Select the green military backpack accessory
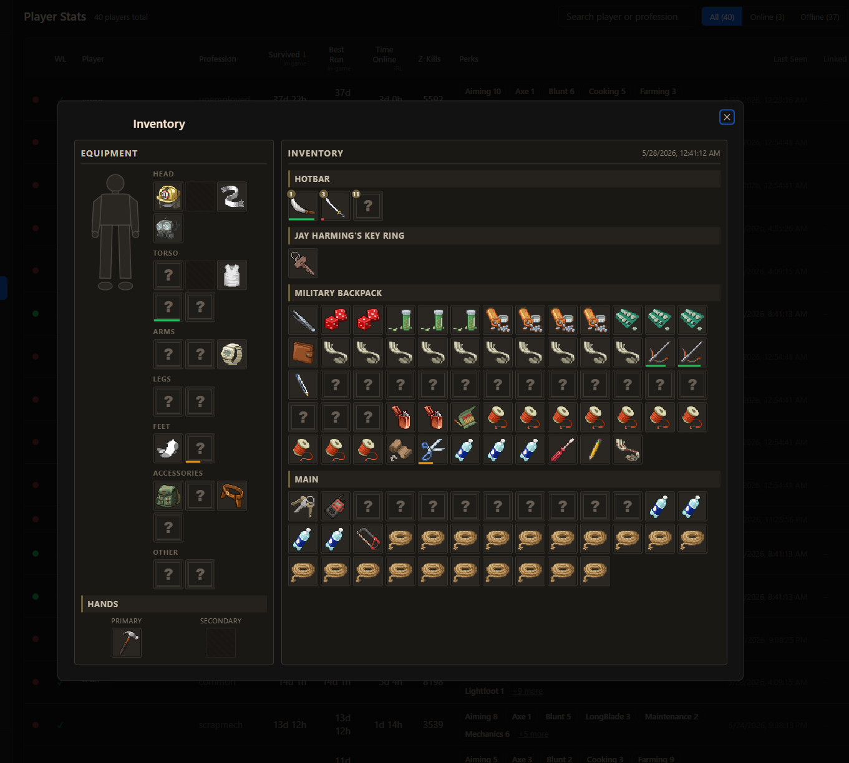The height and width of the screenshot is (763, 849). point(168,496)
